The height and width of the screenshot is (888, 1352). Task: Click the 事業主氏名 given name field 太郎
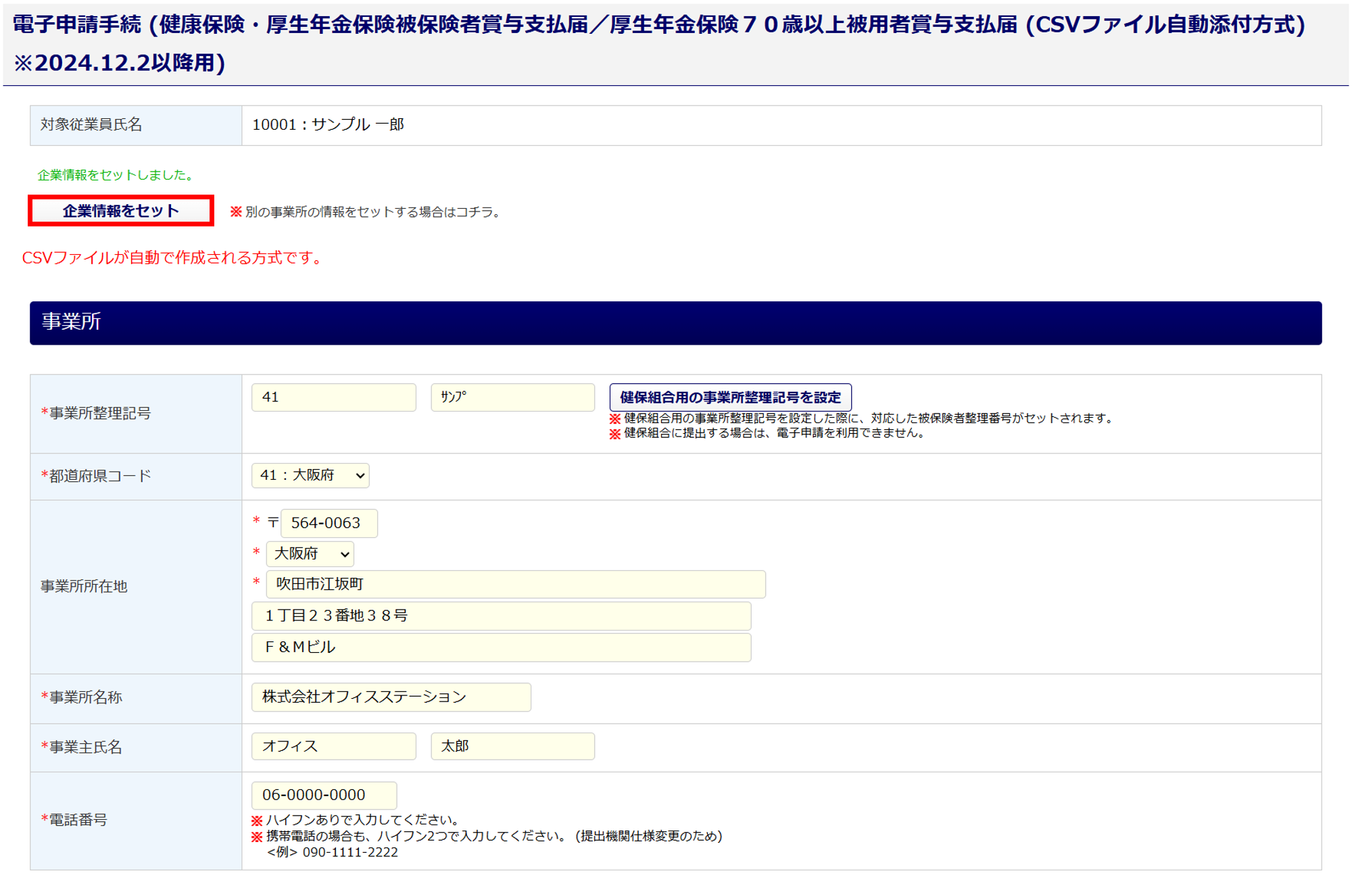click(512, 746)
